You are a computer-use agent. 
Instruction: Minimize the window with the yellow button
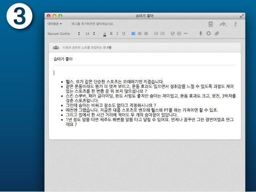click(x=55, y=16)
